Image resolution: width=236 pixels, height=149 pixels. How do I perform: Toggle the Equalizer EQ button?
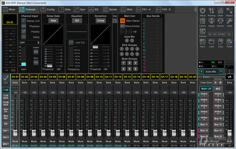coord(77,20)
